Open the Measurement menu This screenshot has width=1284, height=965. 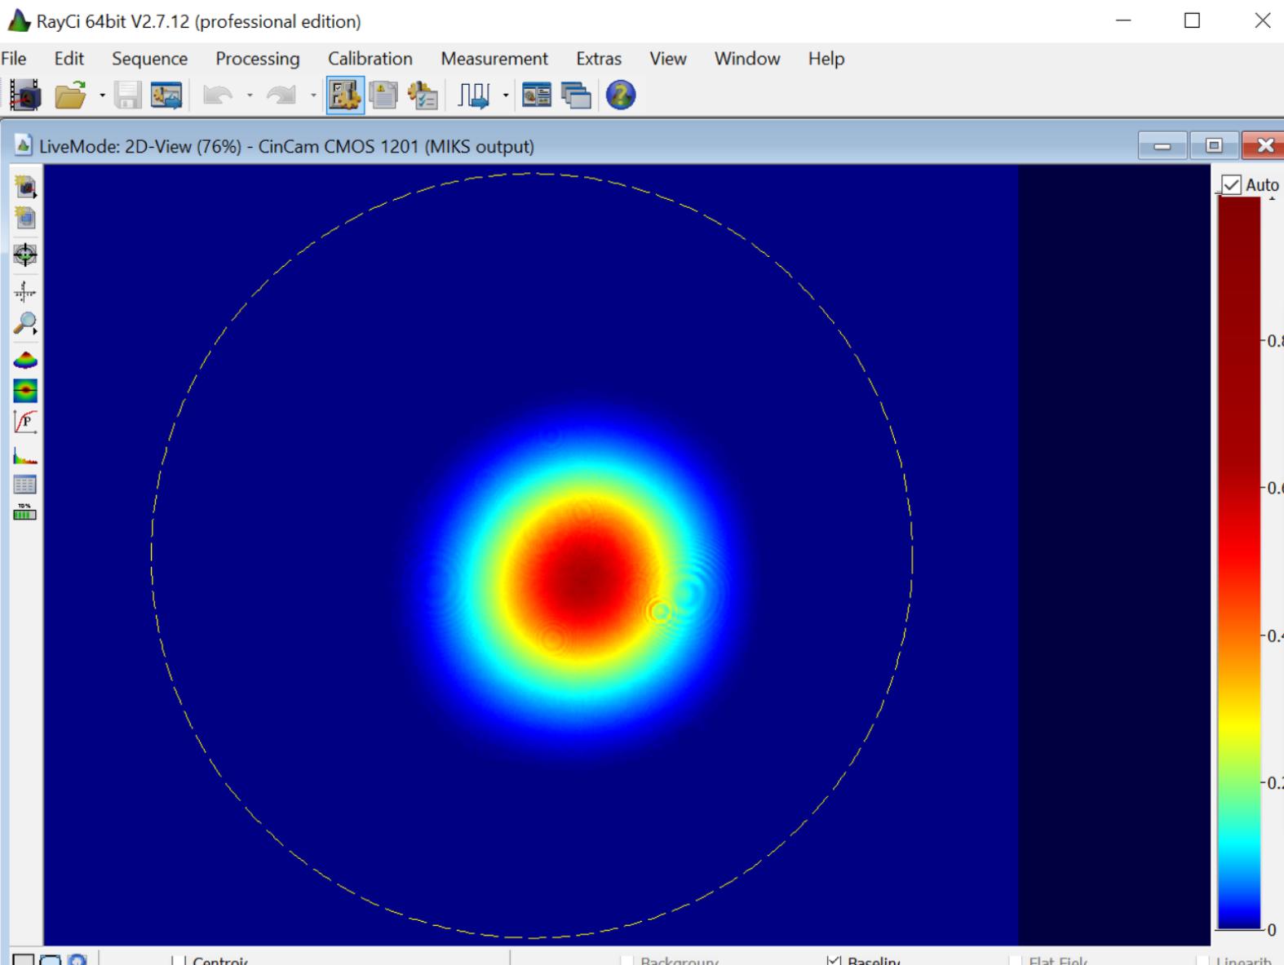click(494, 59)
